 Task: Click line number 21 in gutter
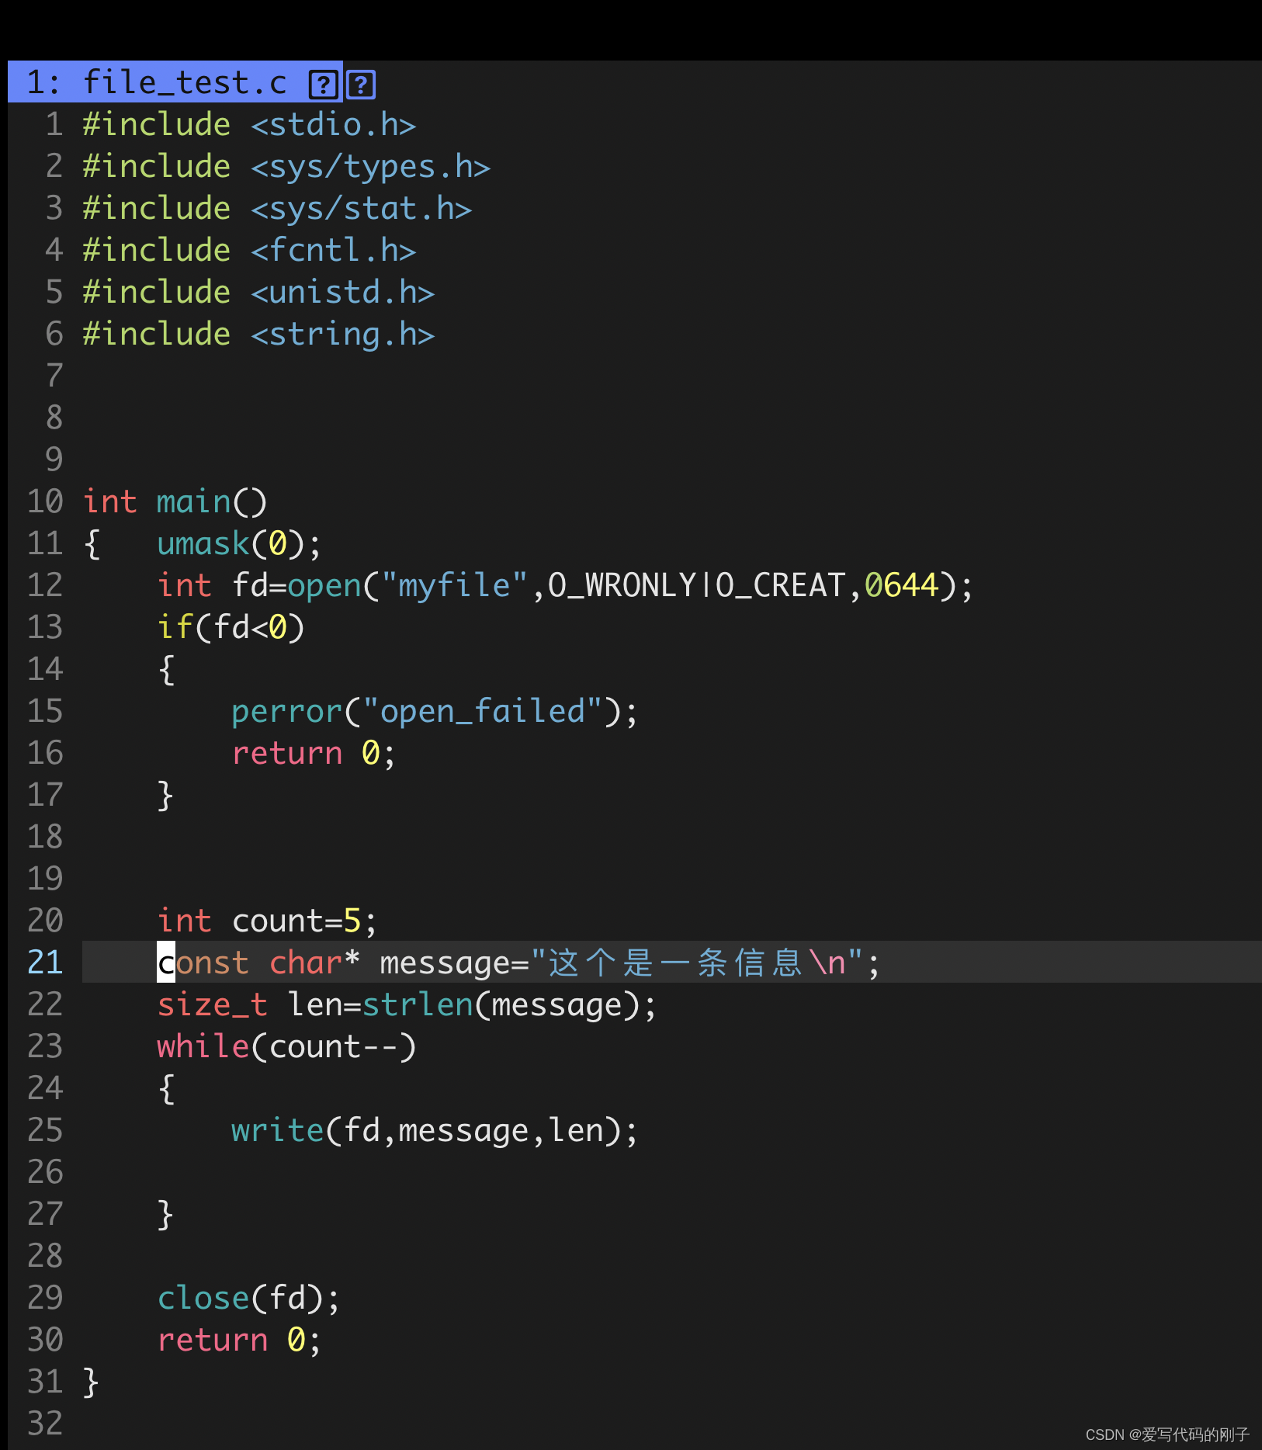point(45,963)
